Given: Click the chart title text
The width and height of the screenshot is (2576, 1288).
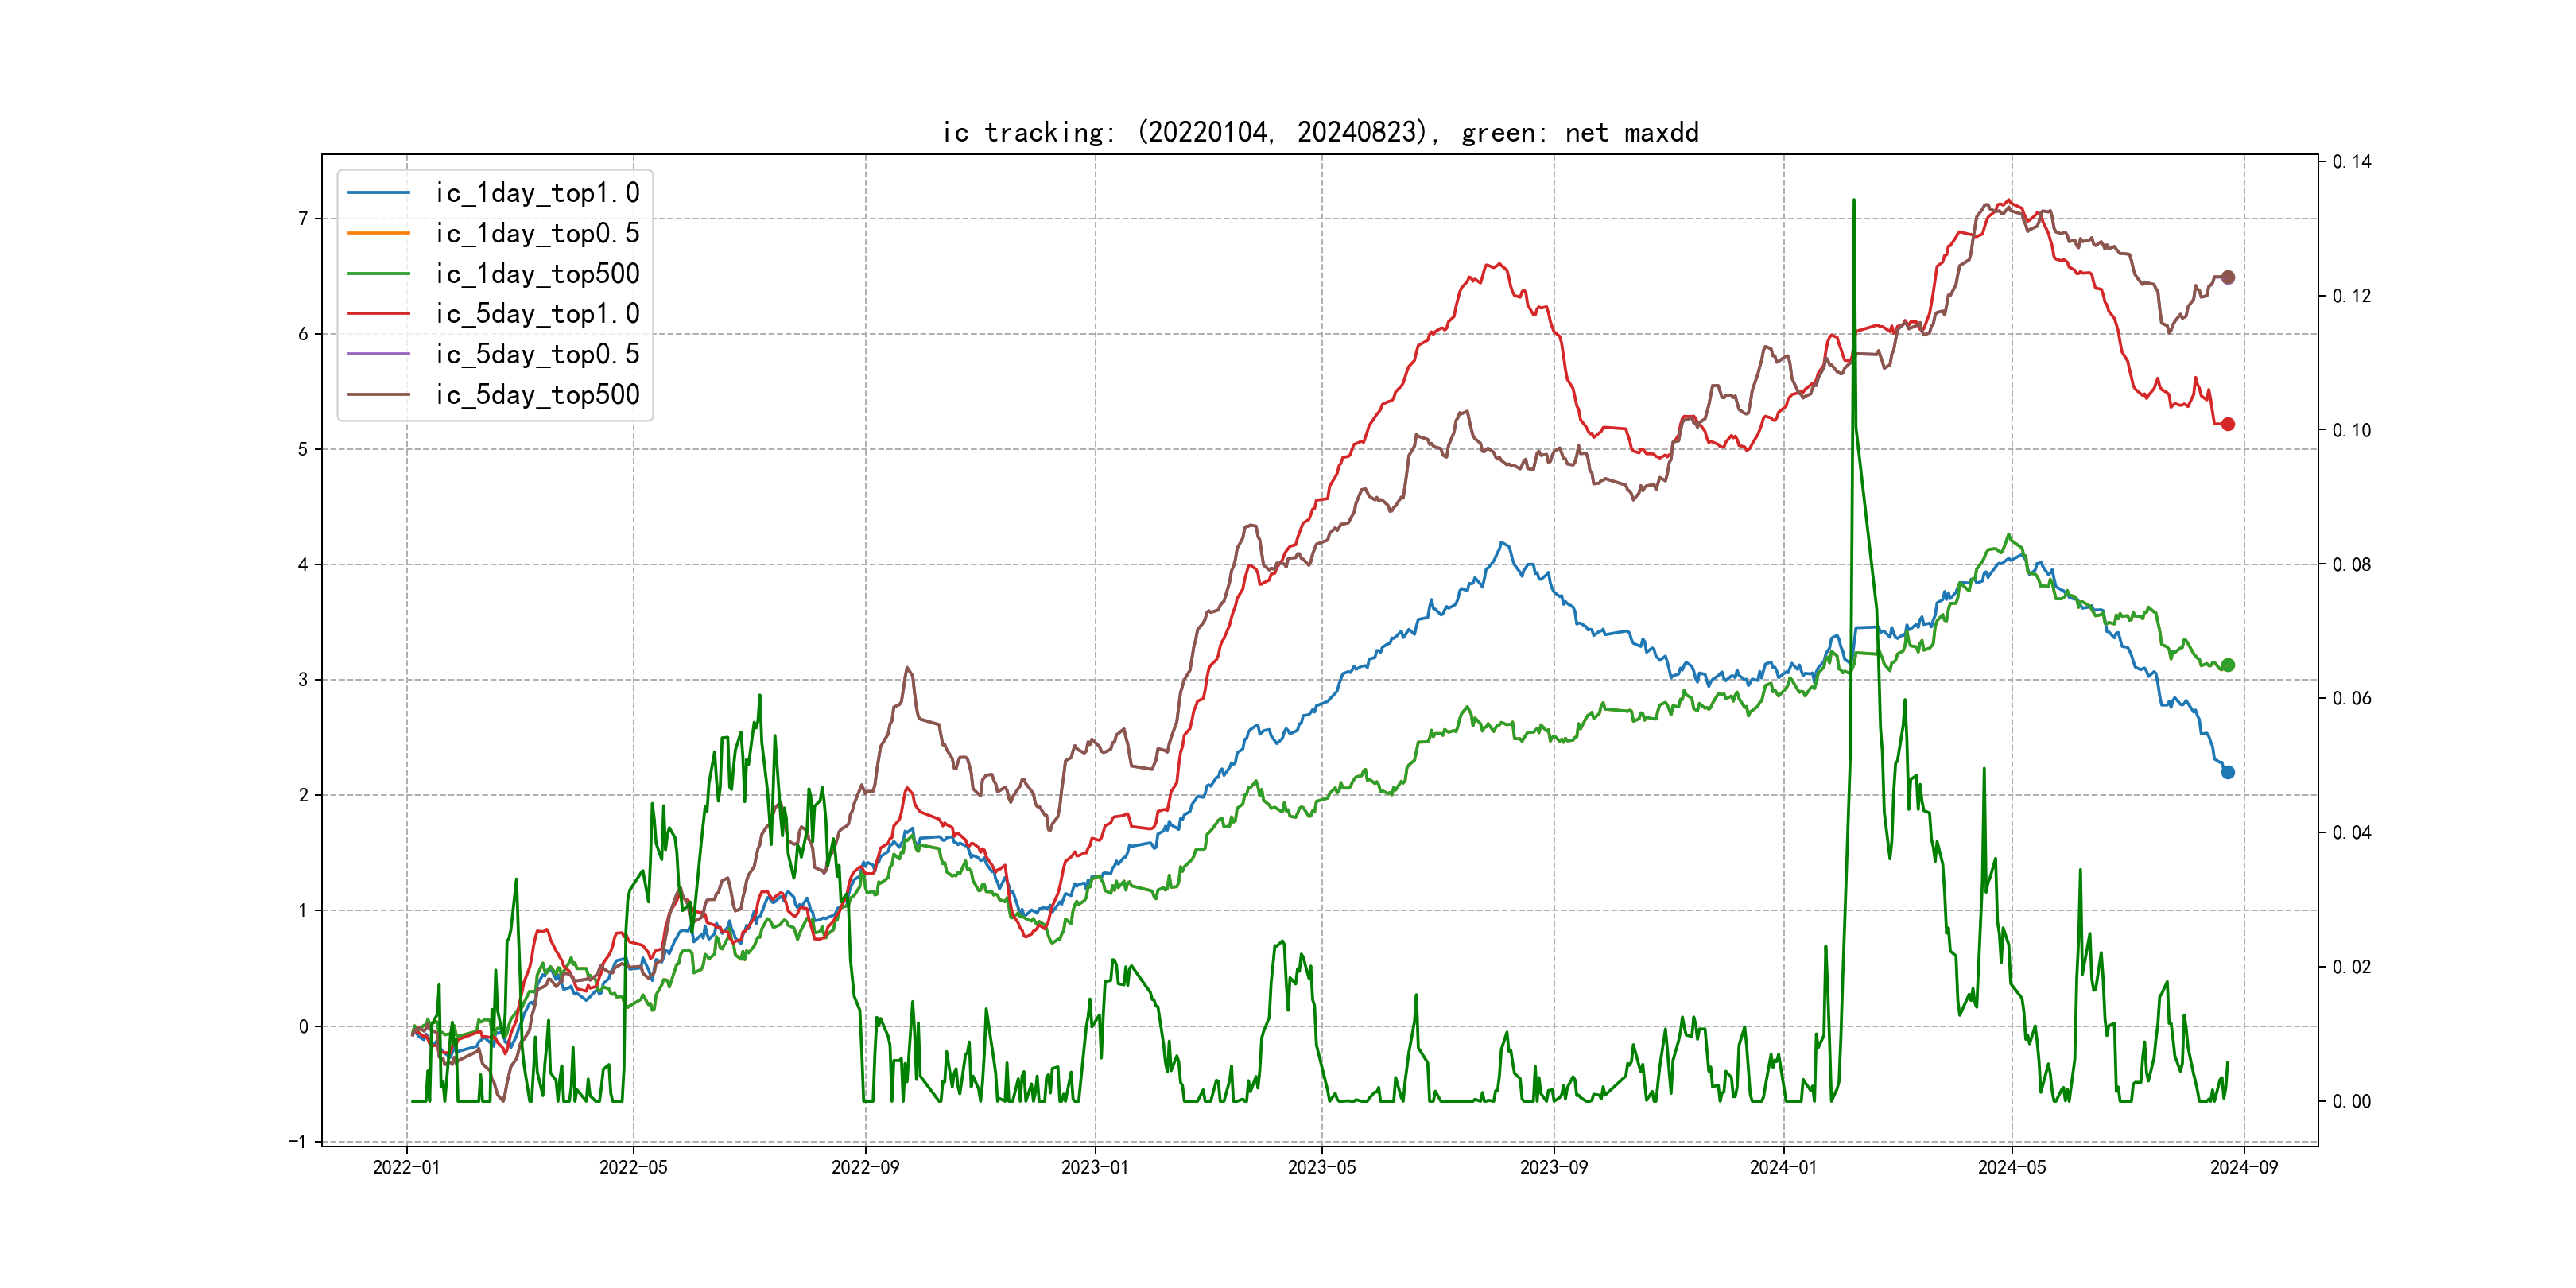Looking at the screenshot, I should click(1320, 133).
